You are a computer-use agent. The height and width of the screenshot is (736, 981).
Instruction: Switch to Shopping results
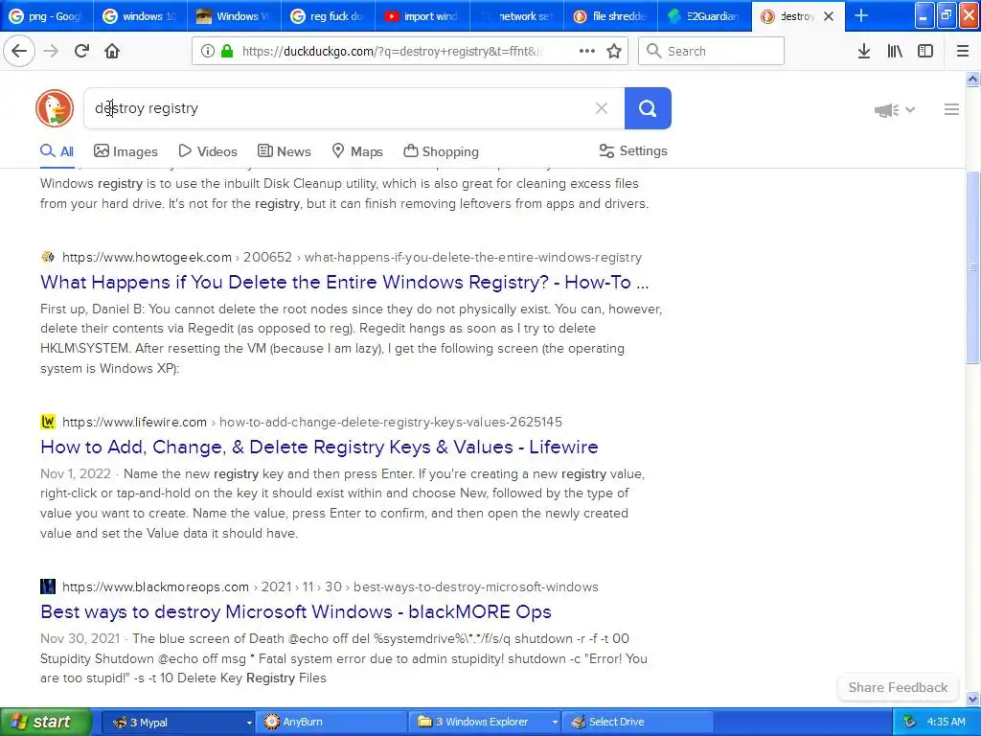pyautogui.click(x=441, y=150)
